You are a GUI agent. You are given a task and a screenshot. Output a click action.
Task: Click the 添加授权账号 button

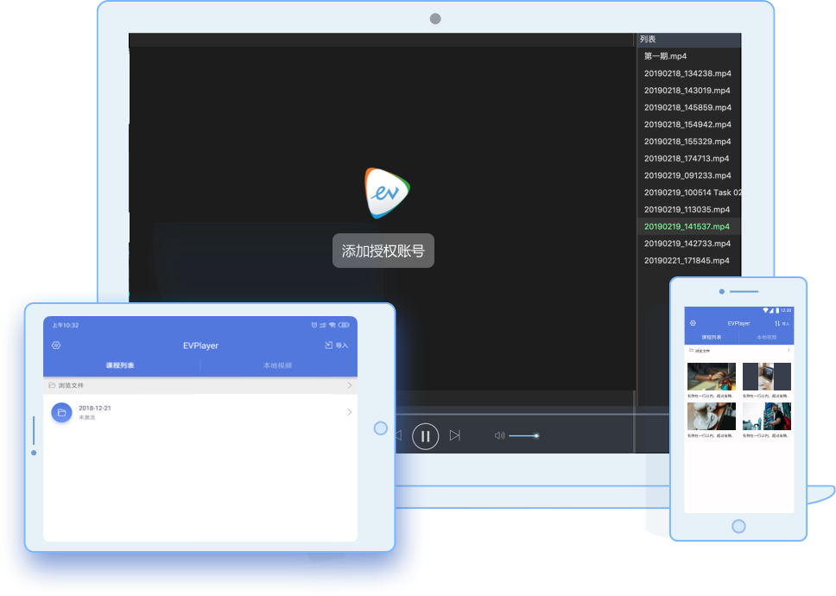tap(383, 251)
